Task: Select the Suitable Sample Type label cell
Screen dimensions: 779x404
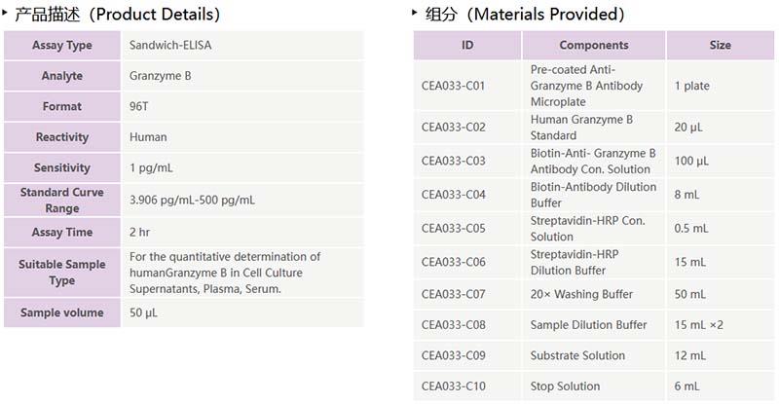Action: (x=62, y=273)
